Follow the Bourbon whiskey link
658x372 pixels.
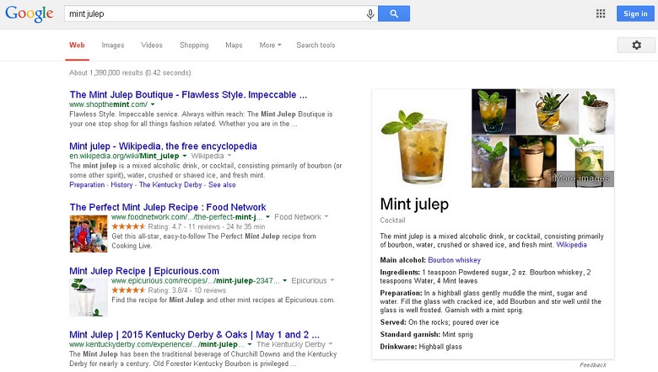click(454, 260)
